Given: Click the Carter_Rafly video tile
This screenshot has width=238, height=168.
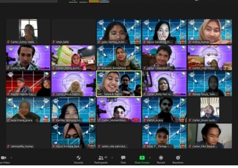Looking at the screenshot, I should 28,58.
